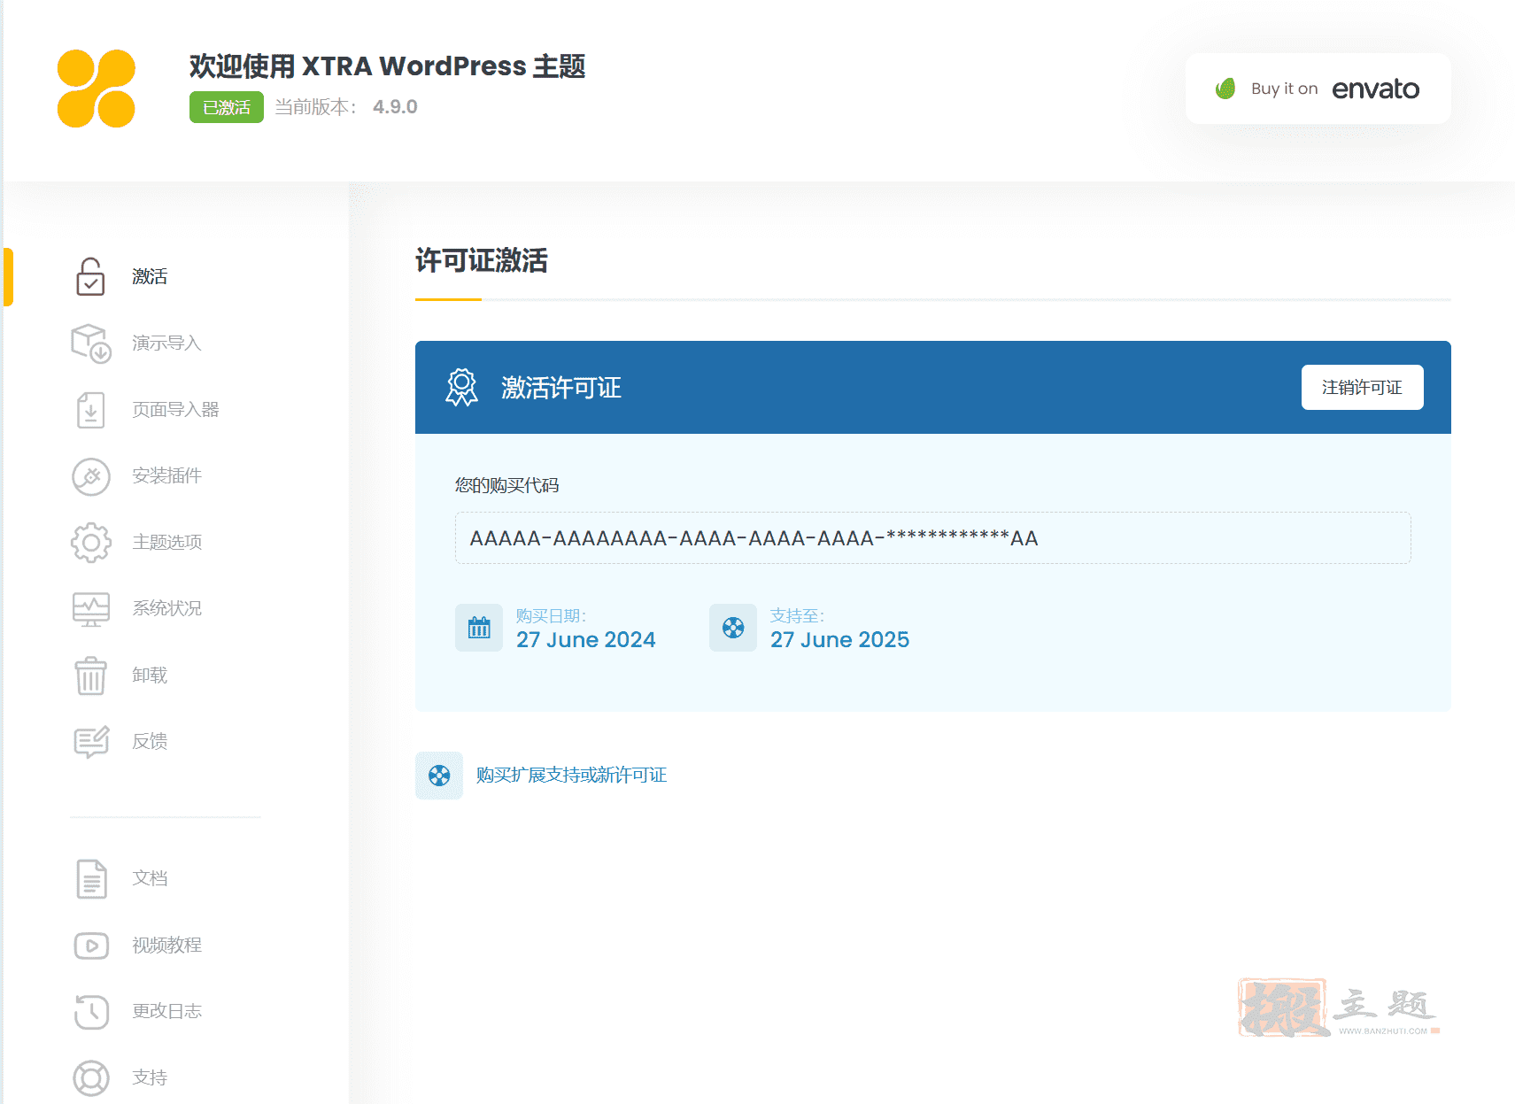Click the 支持至: label
This screenshot has height=1104, width=1515.
pos(797,616)
